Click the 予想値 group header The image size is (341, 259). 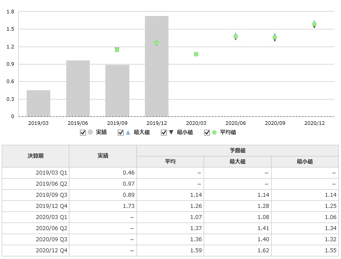click(237, 150)
